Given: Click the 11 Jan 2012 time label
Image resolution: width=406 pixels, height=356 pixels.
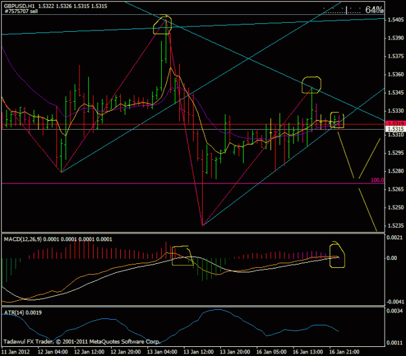Looking at the screenshot, I should coord(16,352).
